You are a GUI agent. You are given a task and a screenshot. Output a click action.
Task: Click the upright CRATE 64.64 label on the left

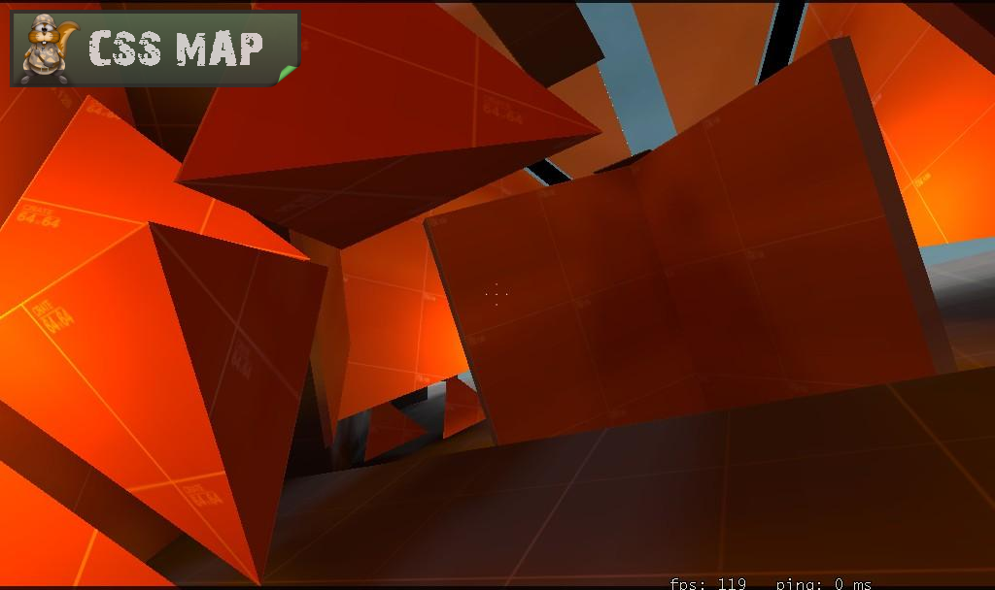39,215
